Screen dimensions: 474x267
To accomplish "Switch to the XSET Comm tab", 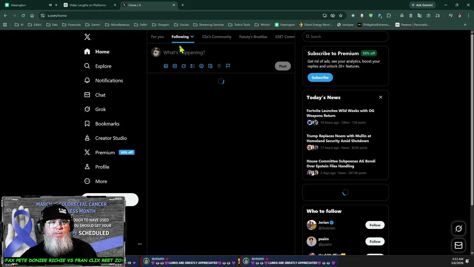I will point(285,37).
